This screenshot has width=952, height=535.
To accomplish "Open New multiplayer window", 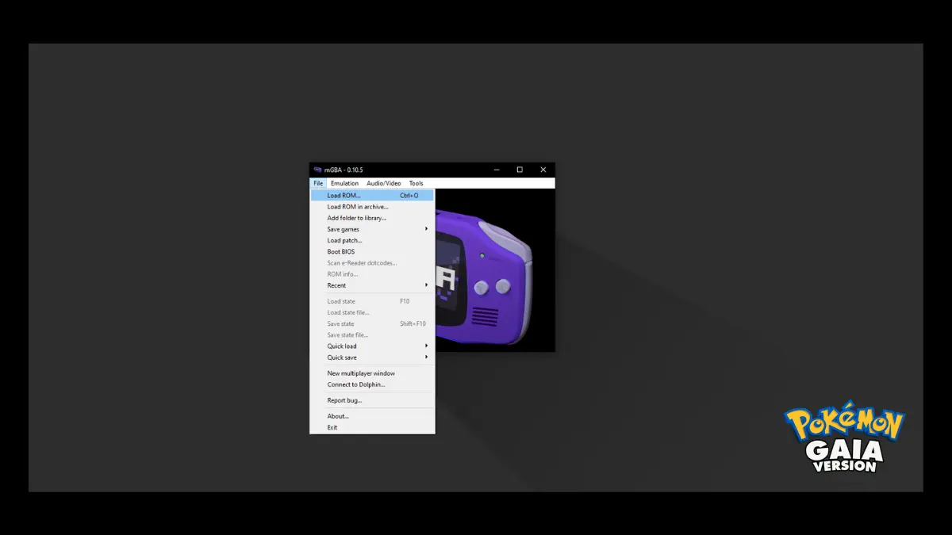I will [372, 373].
